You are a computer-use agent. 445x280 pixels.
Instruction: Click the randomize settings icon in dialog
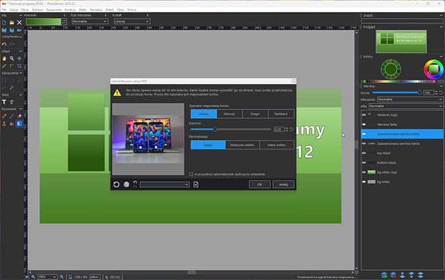(x=126, y=184)
